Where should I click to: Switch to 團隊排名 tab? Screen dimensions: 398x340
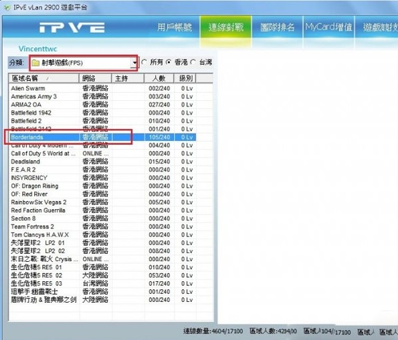tap(278, 27)
